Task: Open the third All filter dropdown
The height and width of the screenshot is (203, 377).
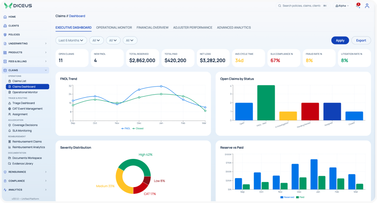Action: click(130, 40)
